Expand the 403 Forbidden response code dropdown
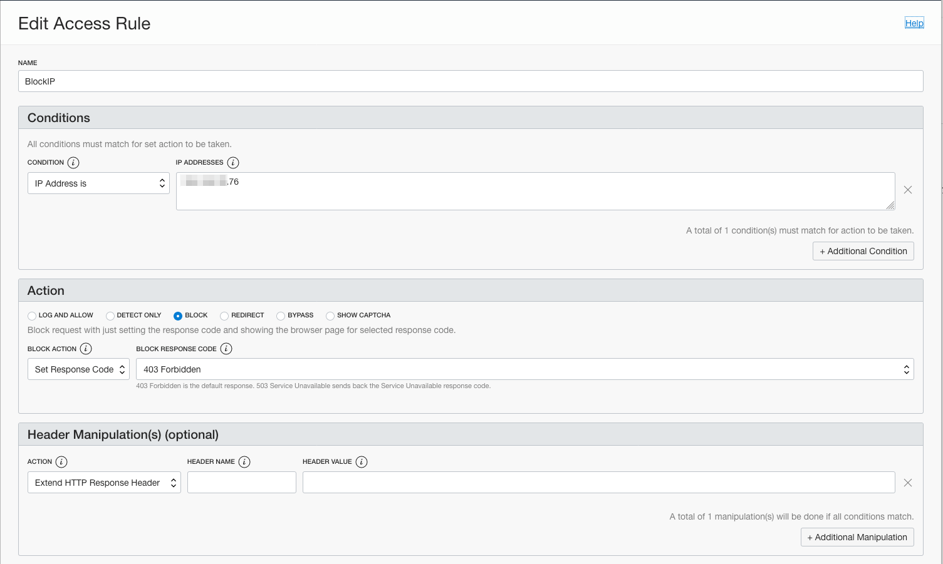This screenshot has height=564, width=943. (x=524, y=369)
